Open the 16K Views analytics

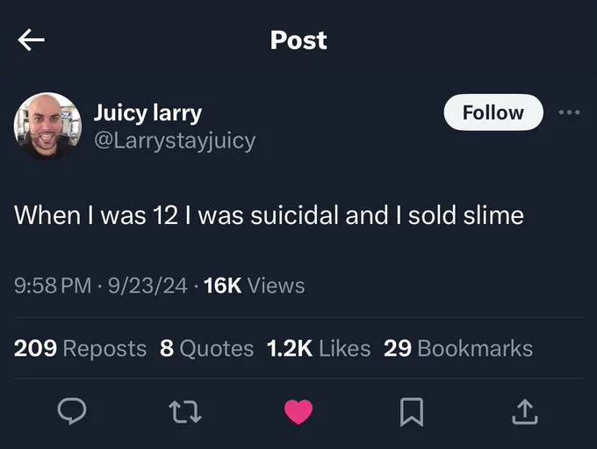(254, 286)
